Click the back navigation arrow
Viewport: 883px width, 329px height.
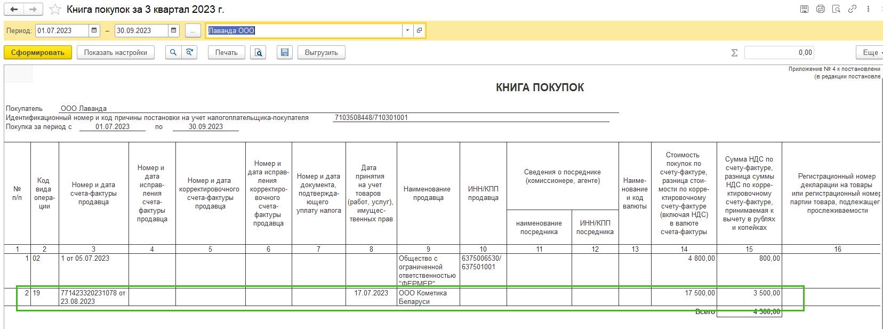14,10
